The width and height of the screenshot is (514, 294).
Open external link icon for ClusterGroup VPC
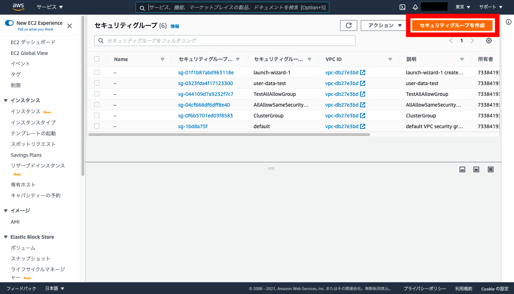click(x=363, y=116)
